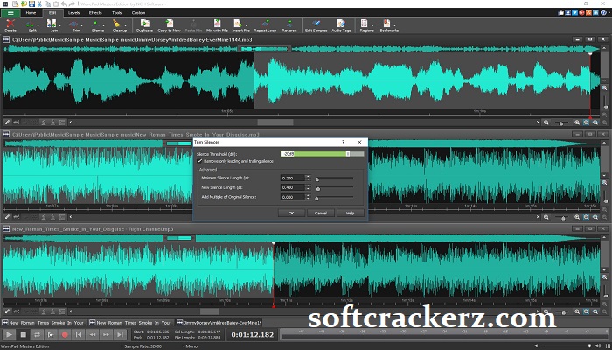Click the New Silence Length value field
The image size is (612, 350).
(x=292, y=187)
